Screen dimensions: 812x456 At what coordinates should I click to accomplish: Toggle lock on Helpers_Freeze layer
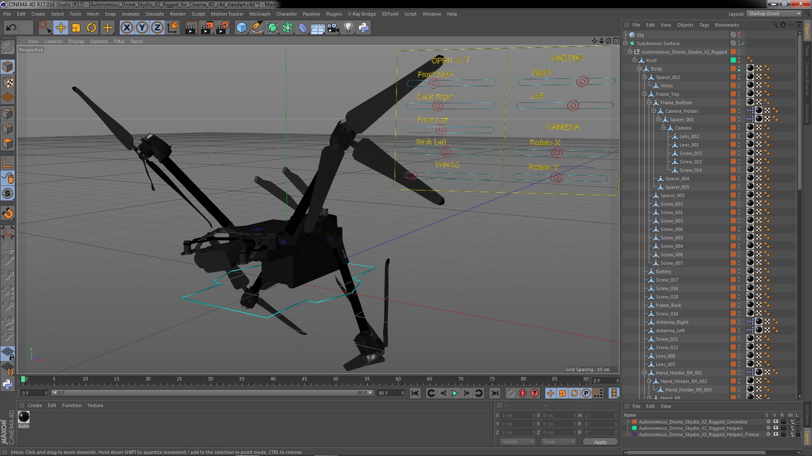coord(798,434)
